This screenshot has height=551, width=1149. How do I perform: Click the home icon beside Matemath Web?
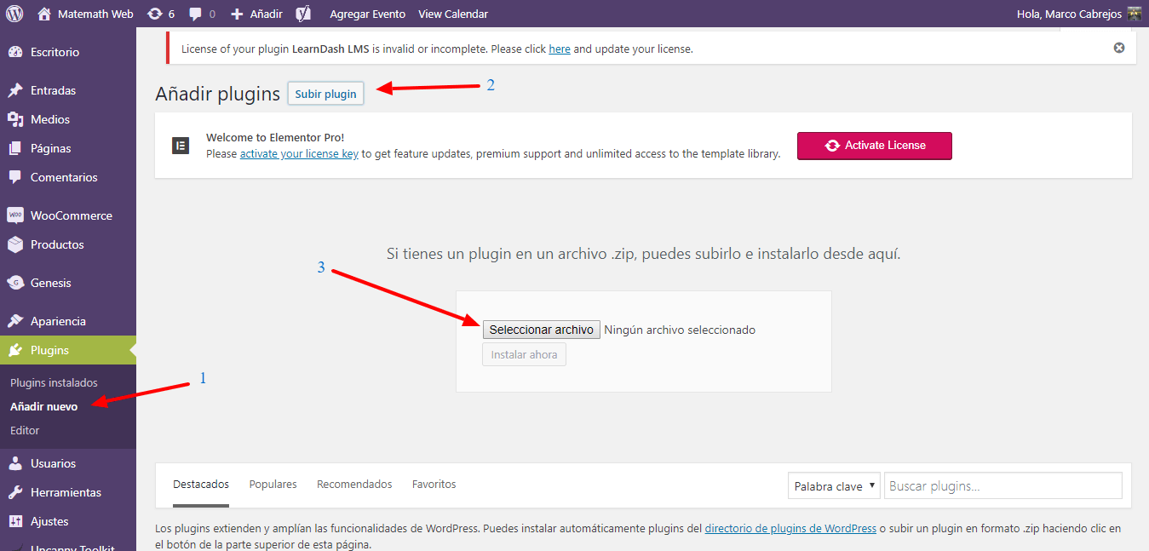pos(44,14)
